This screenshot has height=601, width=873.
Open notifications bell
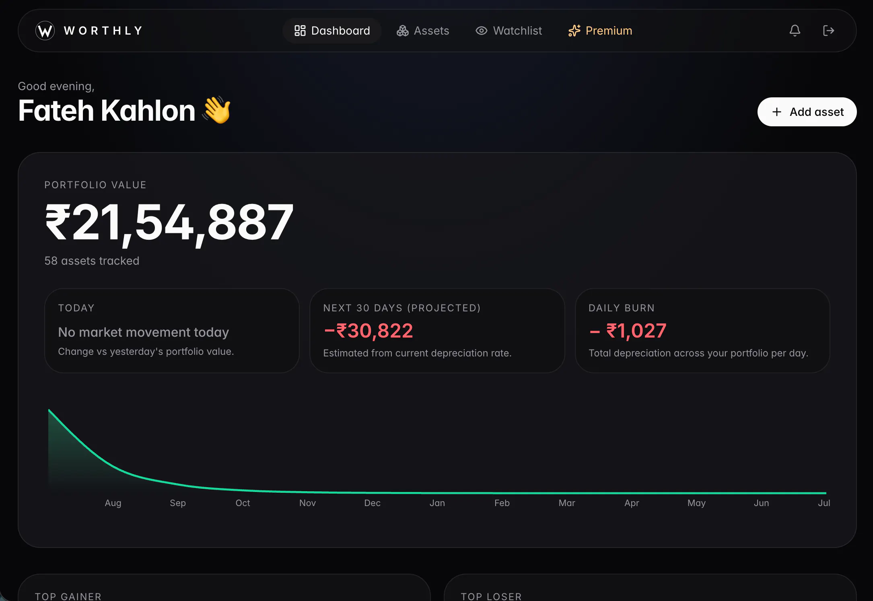[795, 31]
